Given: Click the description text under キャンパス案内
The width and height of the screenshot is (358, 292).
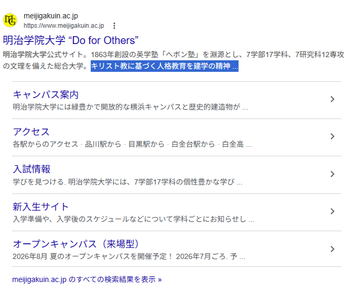Looking at the screenshot, I should (130, 107).
